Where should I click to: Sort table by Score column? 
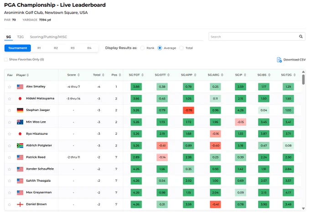(73, 75)
